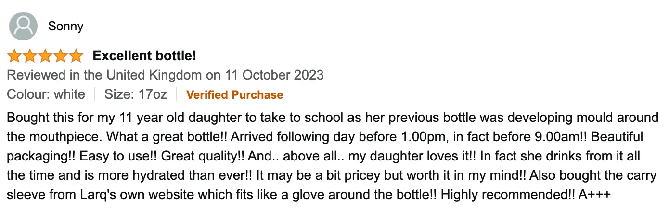Select the 'Size: 17oz' variant text

[x=136, y=94]
